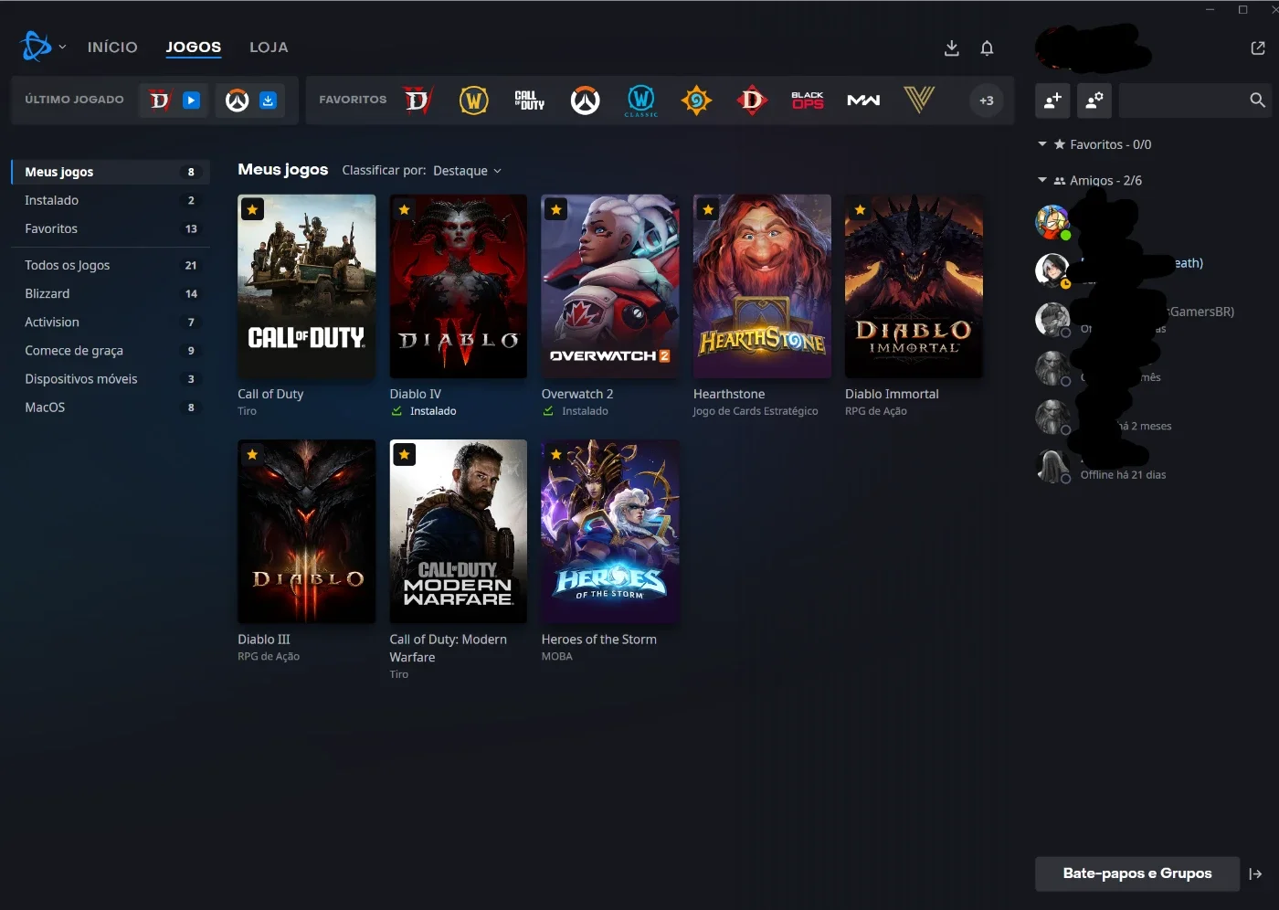
Task: Open the notifications bell
Action: click(987, 48)
